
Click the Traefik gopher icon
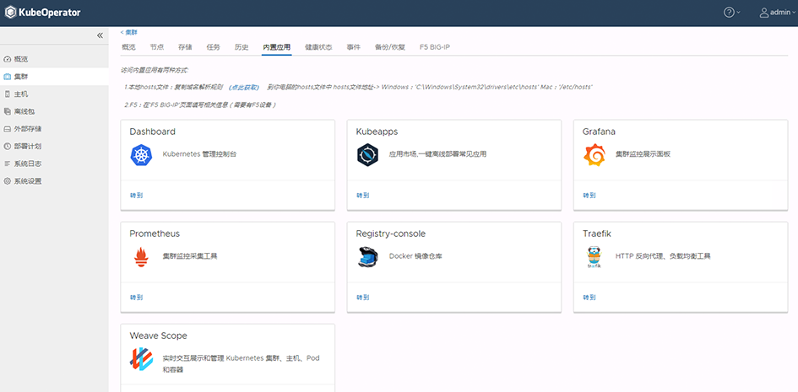coord(594,257)
